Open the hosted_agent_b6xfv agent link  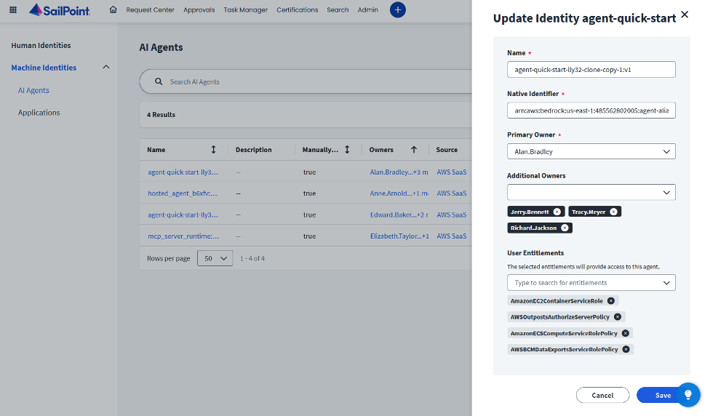click(183, 193)
